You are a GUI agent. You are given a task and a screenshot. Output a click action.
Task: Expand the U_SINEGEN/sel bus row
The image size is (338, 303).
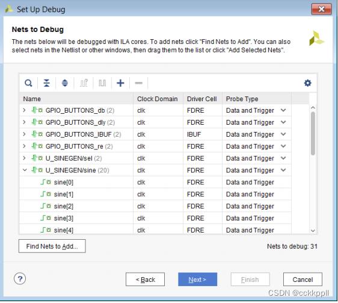pyautogui.click(x=25, y=158)
